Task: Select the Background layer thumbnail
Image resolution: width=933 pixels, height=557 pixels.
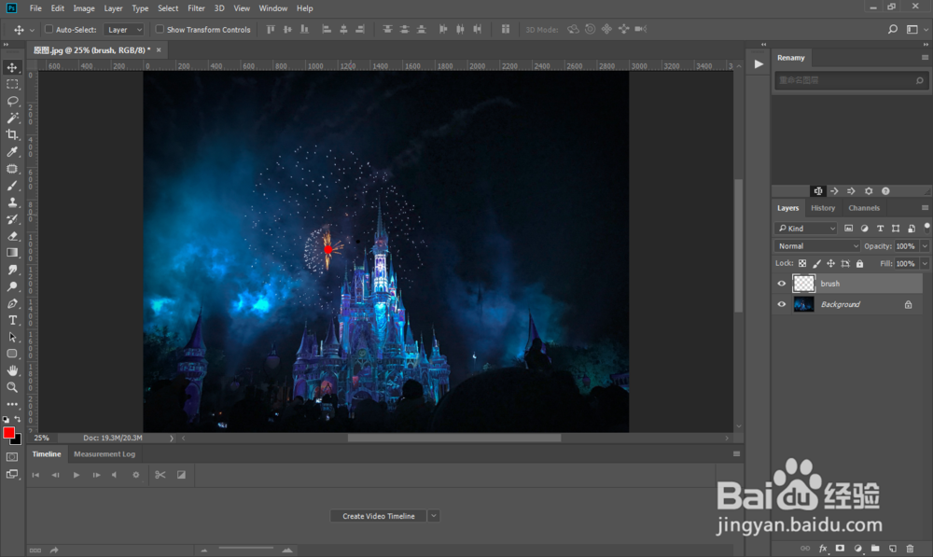Action: coord(803,304)
